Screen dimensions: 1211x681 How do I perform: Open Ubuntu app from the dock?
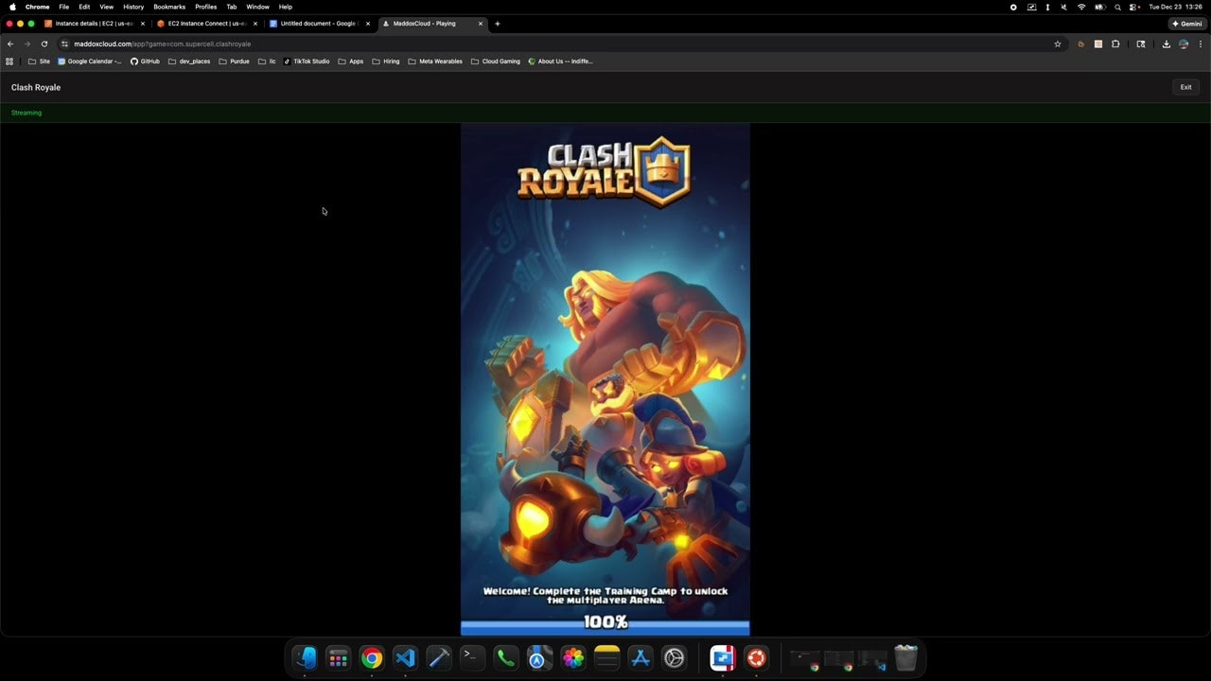pos(756,657)
